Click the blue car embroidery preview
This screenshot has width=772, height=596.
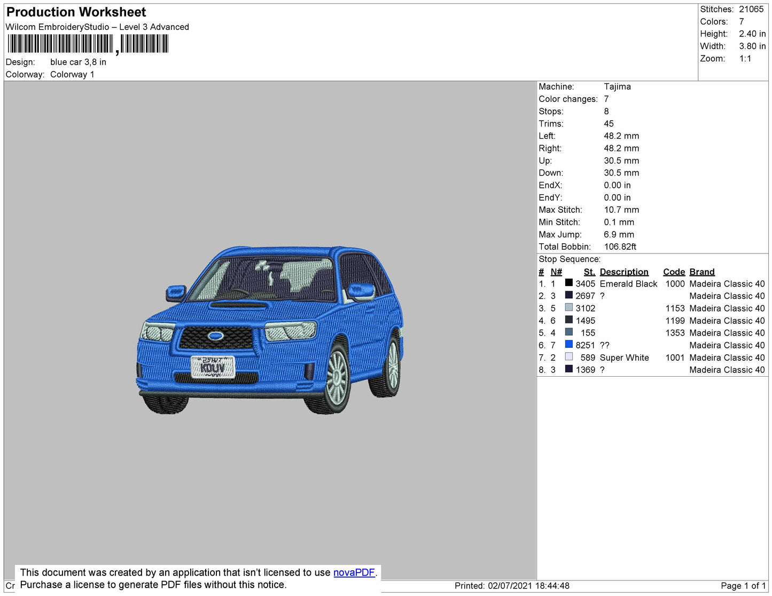point(270,330)
